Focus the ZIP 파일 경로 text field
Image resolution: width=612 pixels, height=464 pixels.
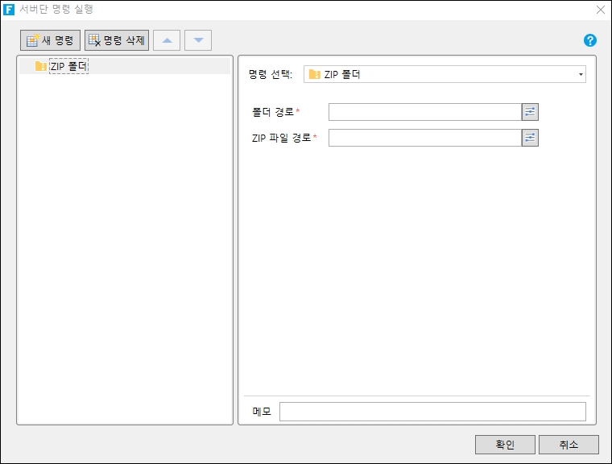424,138
